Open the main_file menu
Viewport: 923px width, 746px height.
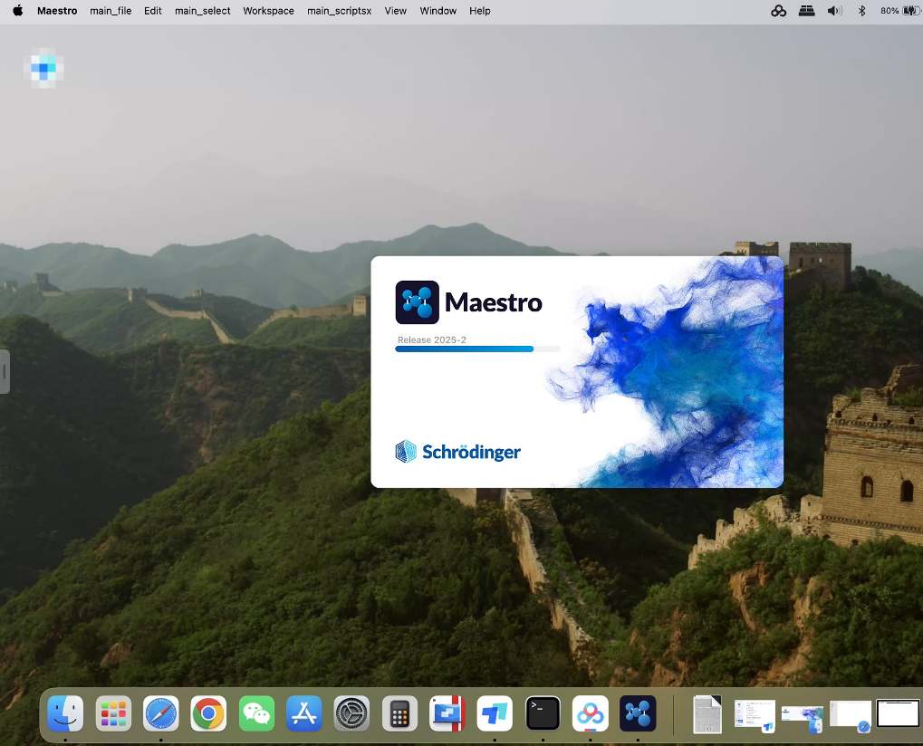click(111, 11)
